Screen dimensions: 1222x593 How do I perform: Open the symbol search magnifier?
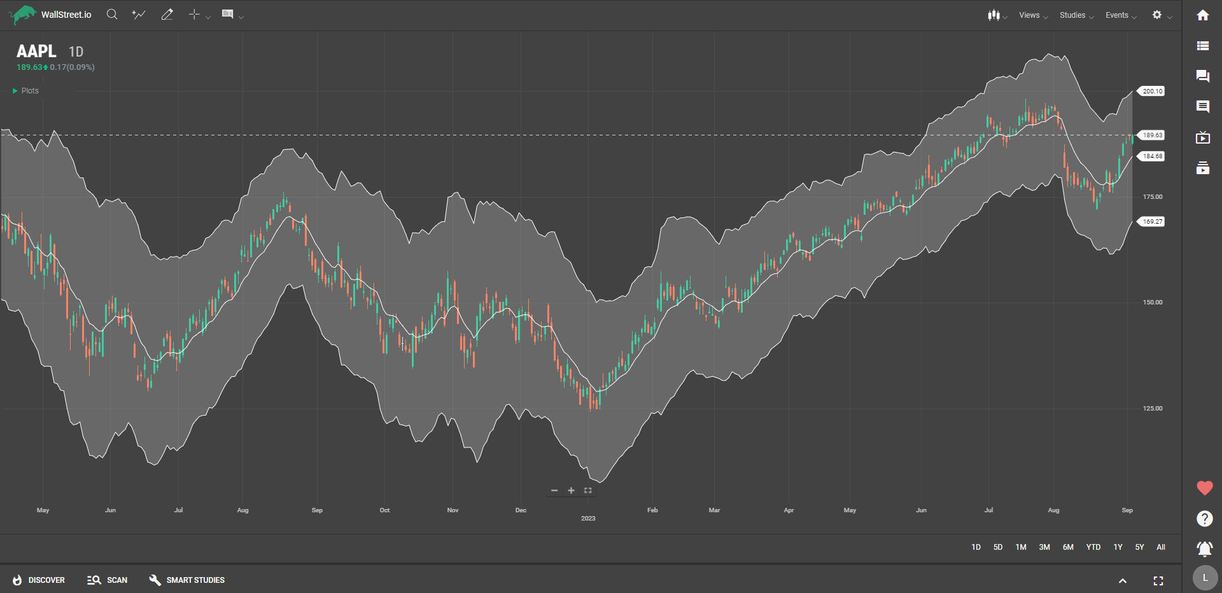[x=112, y=15]
